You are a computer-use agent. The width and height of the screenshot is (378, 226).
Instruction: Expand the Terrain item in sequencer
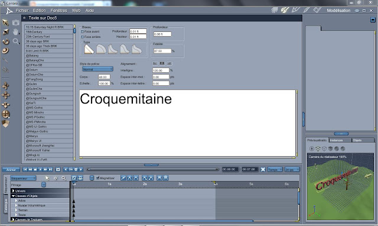click(16, 210)
